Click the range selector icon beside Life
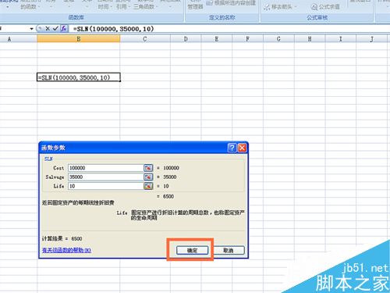Viewport: 390px width, 293px height. [148, 186]
